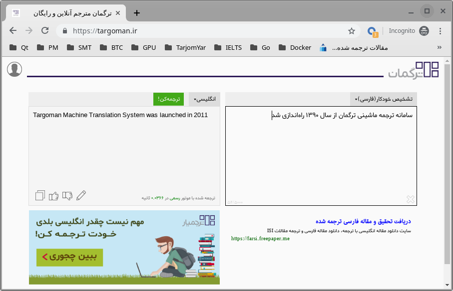Click the character counter in source box
Image resolution: width=453 pixels, height=291 pixels.
click(235, 202)
